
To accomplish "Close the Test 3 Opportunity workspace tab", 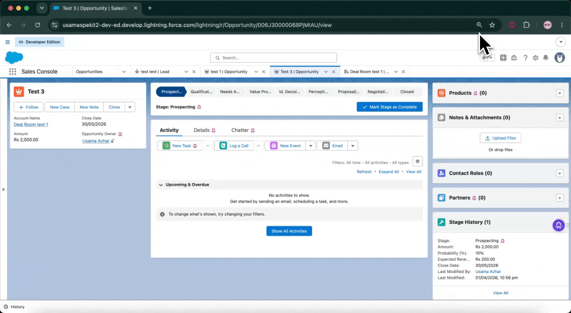I will pyautogui.click(x=334, y=72).
